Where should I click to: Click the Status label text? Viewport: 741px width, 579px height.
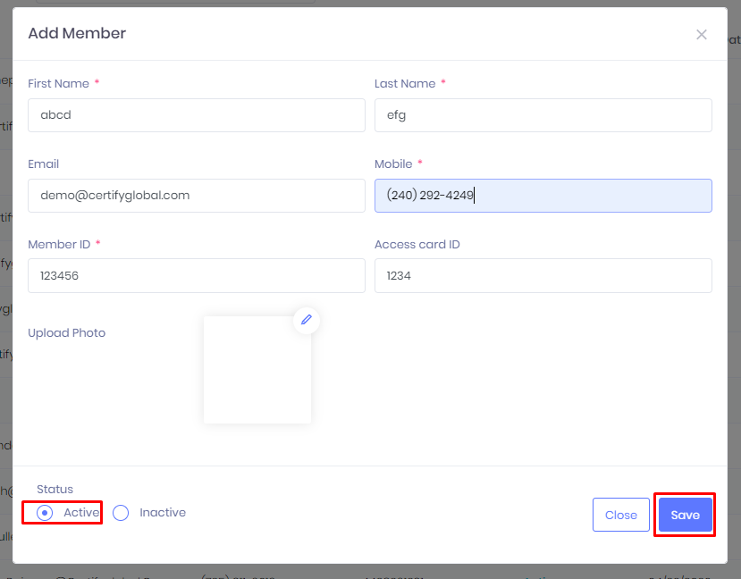pos(55,490)
